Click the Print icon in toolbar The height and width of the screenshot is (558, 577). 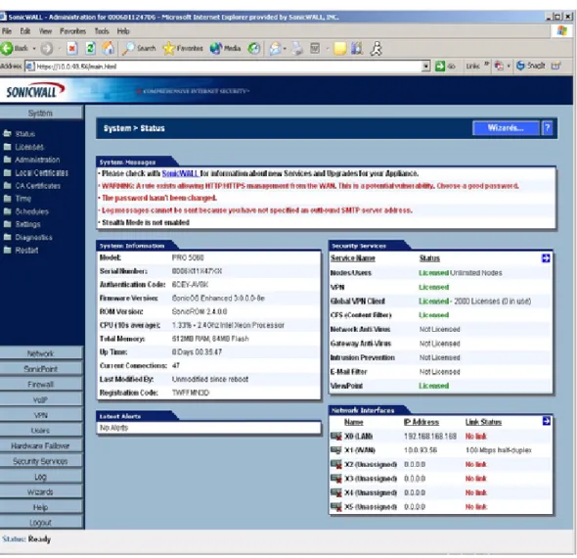coord(297,48)
